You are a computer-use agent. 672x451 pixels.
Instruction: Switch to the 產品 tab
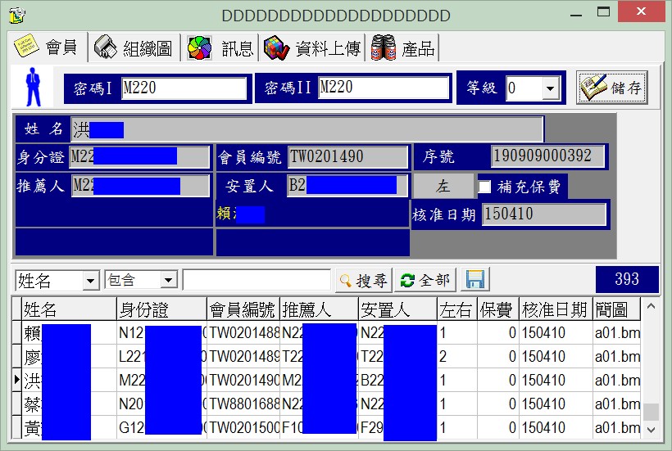pyautogui.click(x=403, y=48)
